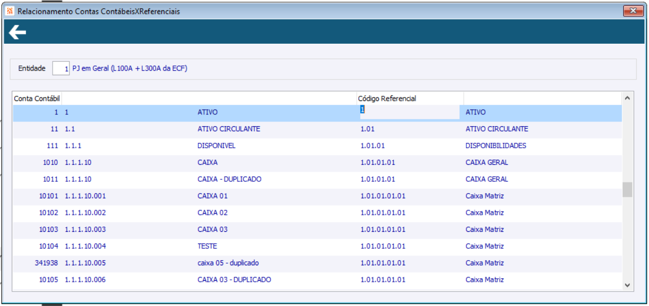Click the 'Conta Contábil' column header

[x=37, y=98]
